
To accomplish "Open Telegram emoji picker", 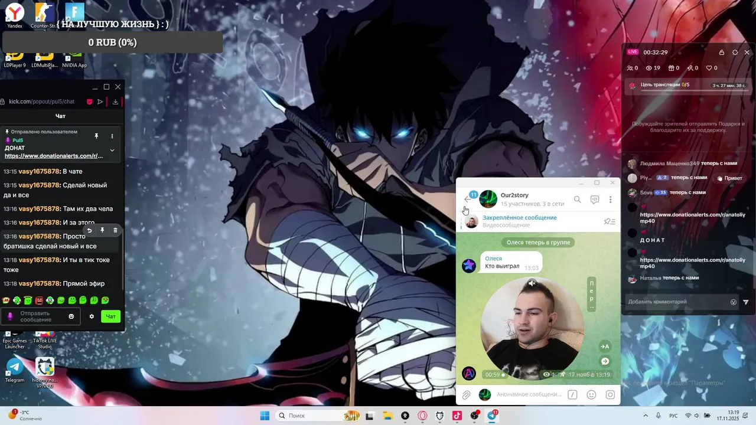I will tap(591, 395).
